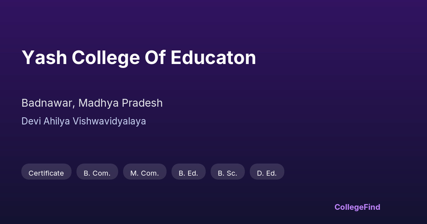Select the B. Sc. course tag
The width and height of the screenshot is (427, 224).
[227, 173]
